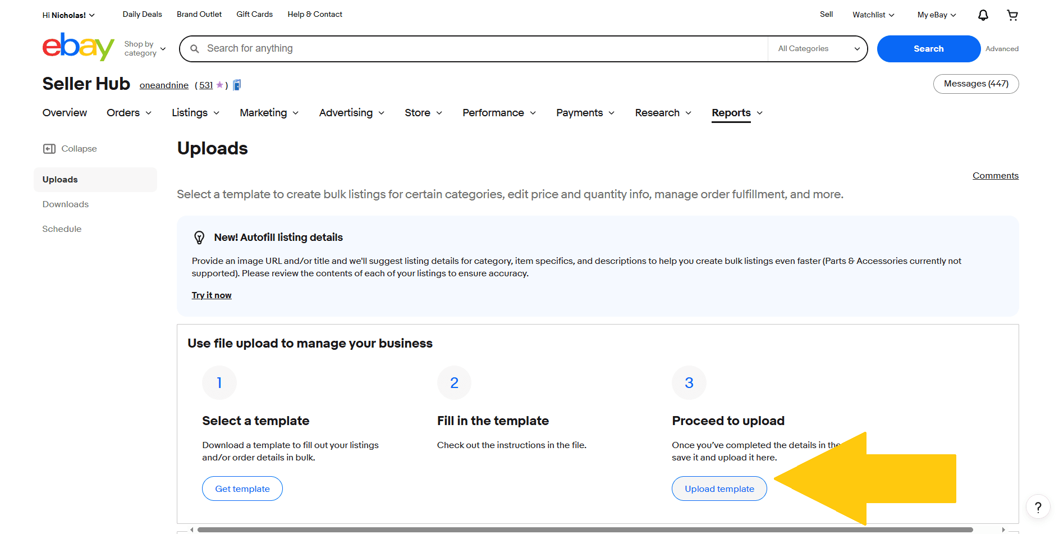Click the purple star beside the feedback score
This screenshot has height=534, width=1059.
pos(219,85)
